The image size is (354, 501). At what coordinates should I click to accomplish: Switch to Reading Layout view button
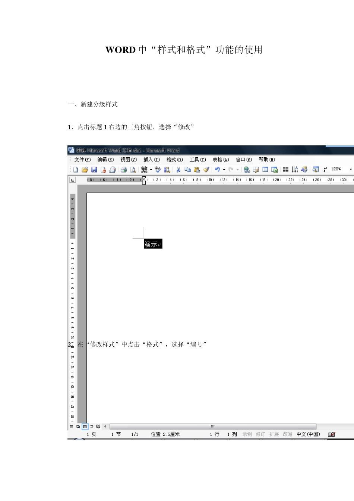point(98,426)
